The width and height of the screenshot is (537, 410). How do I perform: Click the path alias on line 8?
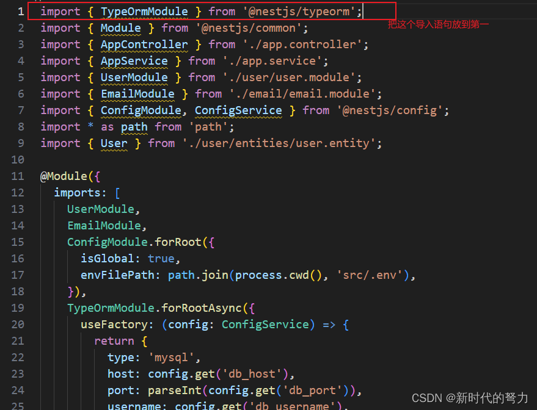pos(134,126)
